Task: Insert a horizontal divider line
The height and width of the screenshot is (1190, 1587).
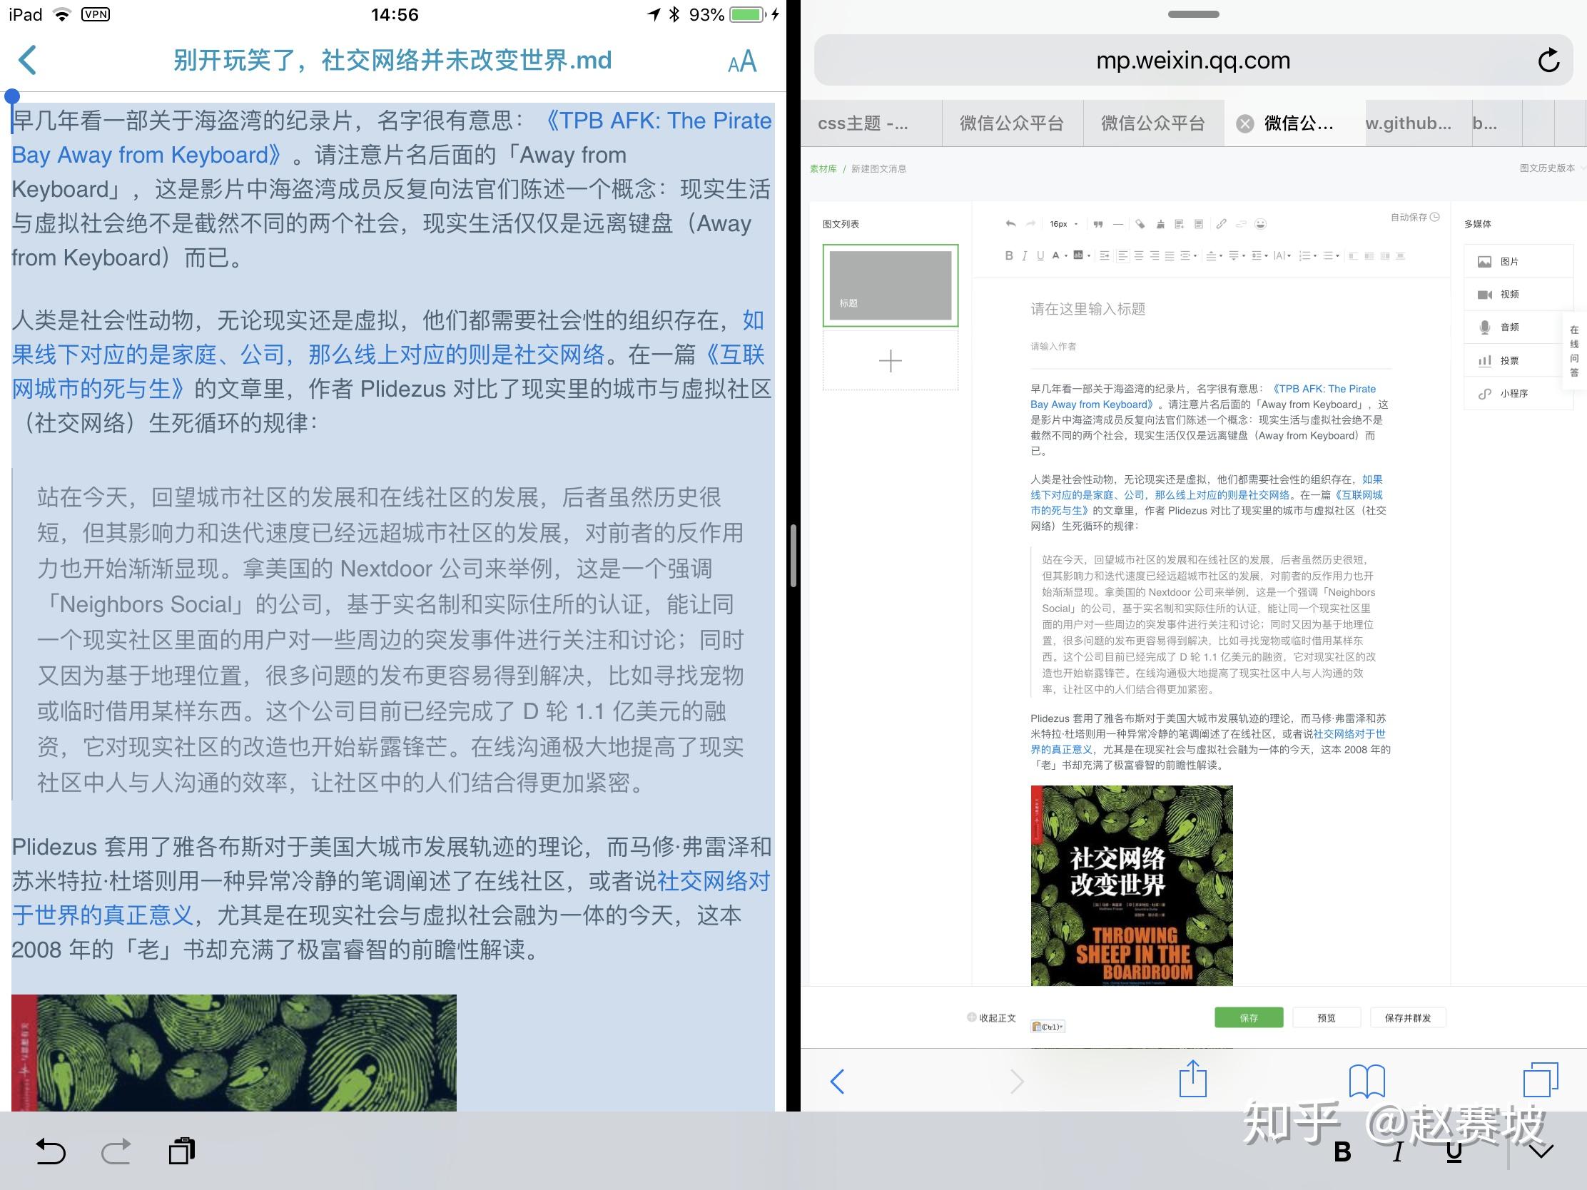Action: [x=1118, y=225]
